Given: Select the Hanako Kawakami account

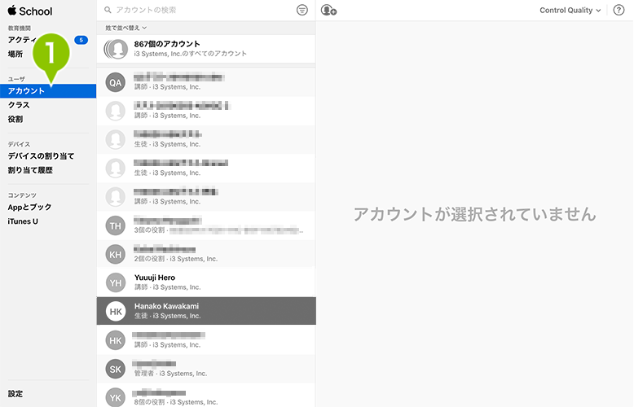Looking at the screenshot, I should tap(206, 311).
